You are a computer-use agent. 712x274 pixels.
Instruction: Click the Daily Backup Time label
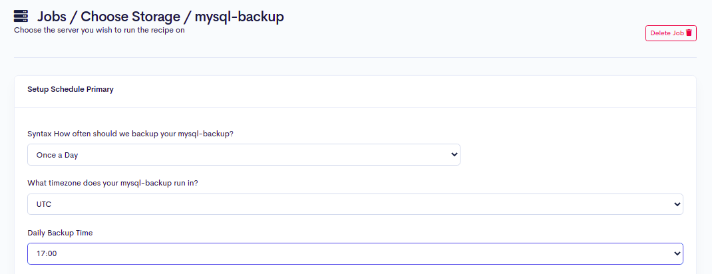coord(60,233)
